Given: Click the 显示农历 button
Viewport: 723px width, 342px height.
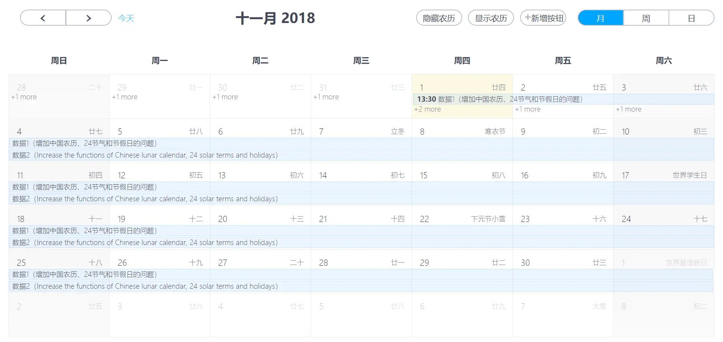Looking at the screenshot, I should [x=491, y=18].
